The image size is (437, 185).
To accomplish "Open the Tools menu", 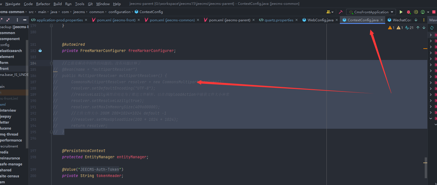I will (80, 4).
